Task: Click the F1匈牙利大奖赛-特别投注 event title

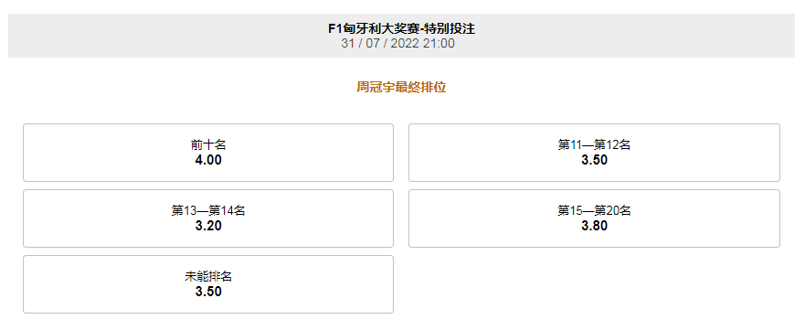Action: click(x=401, y=28)
